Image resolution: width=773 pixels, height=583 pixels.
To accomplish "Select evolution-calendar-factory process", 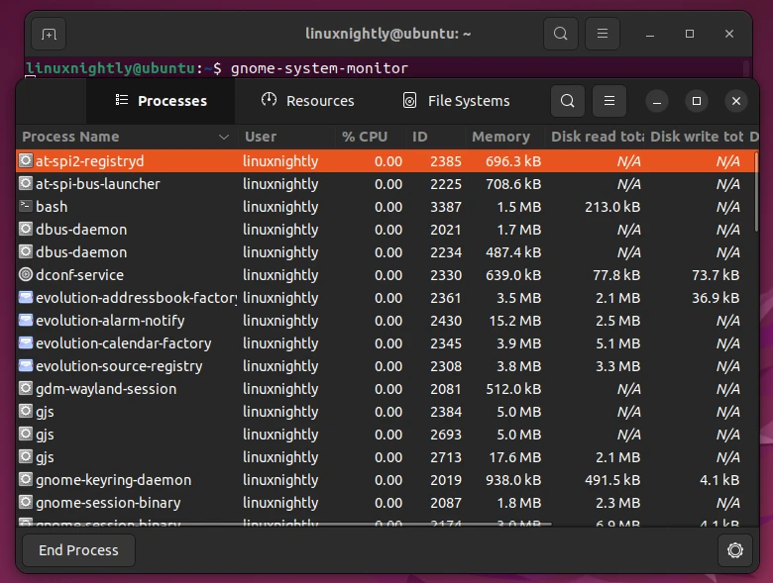I will (386, 343).
